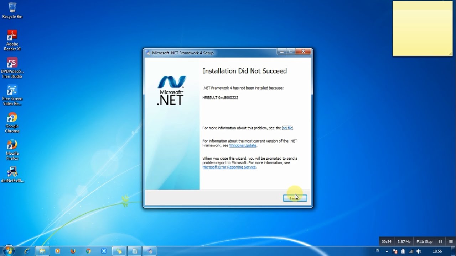Switch to the document window taskbar button
Screen dimensions: 456x256
135,251
